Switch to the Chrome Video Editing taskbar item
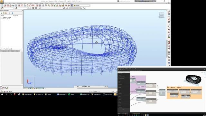This screenshot has height=116, width=206. point(27,94)
